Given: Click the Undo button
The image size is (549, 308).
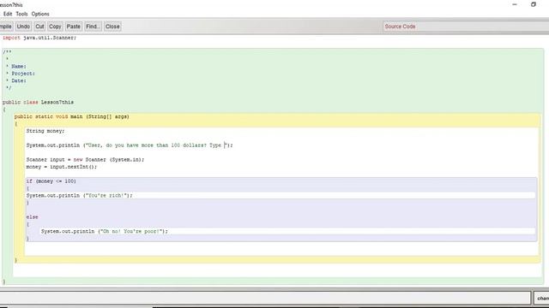Looking at the screenshot, I should coord(23,27).
